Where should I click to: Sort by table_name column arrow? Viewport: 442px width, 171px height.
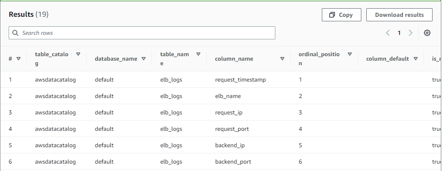pyautogui.click(x=198, y=54)
